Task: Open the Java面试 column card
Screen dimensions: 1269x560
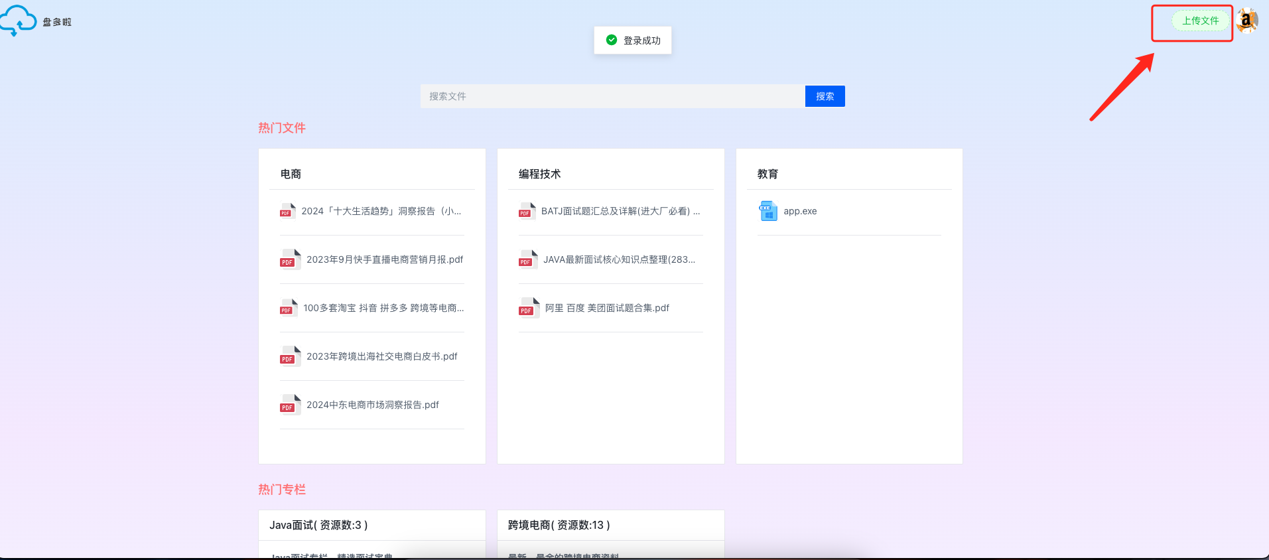Action: coord(372,534)
